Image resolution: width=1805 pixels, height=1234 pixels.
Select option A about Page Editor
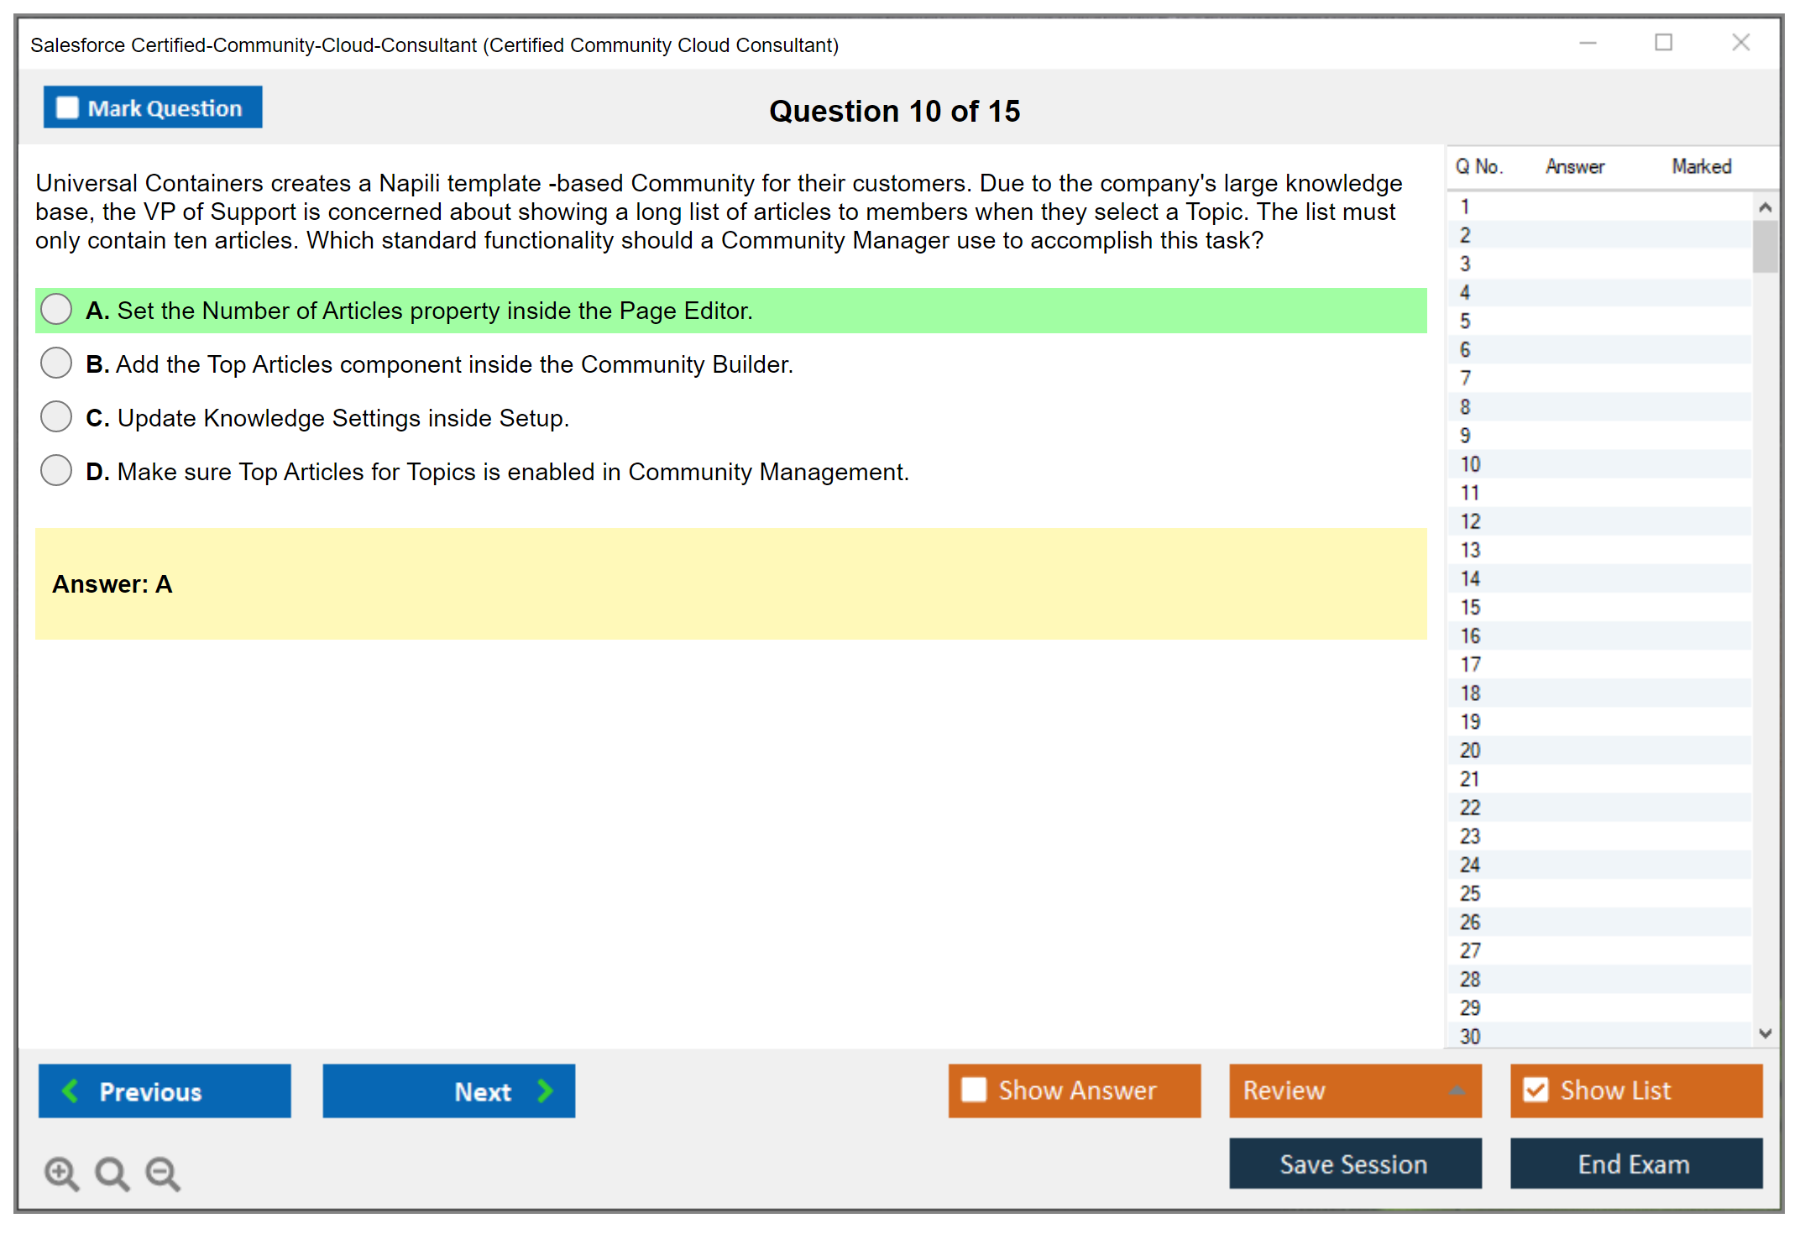56,310
